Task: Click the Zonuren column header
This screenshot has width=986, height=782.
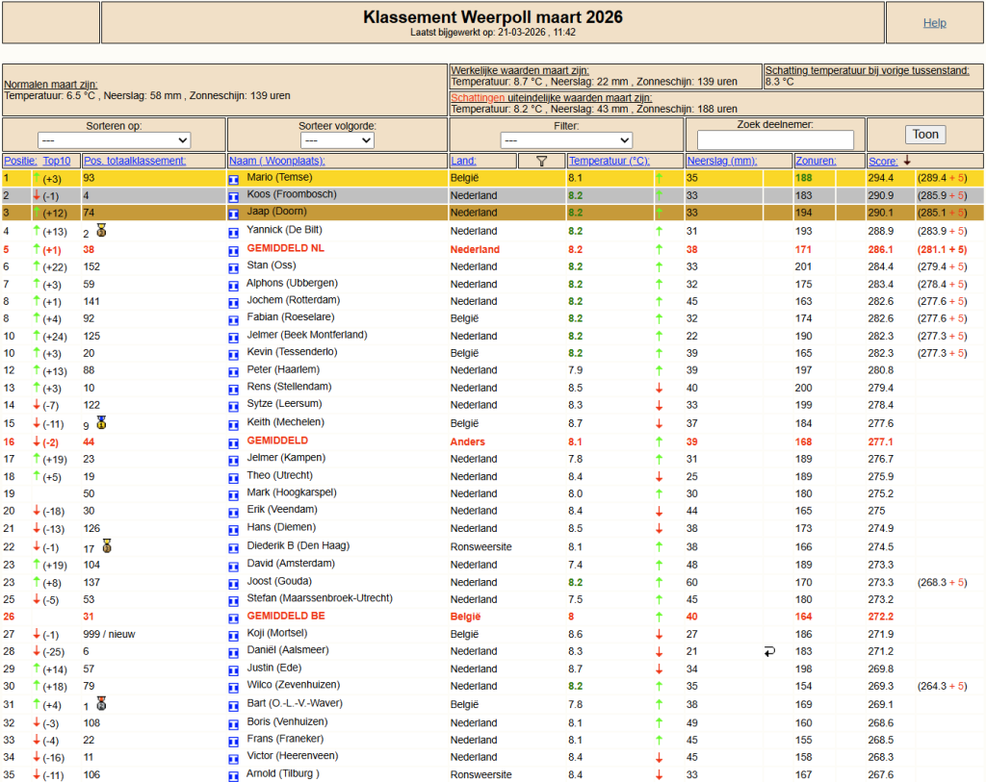Action: coord(816,161)
